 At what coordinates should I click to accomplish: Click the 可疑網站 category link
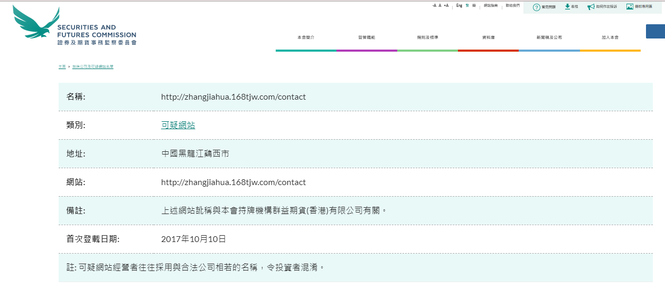pos(178,125)
